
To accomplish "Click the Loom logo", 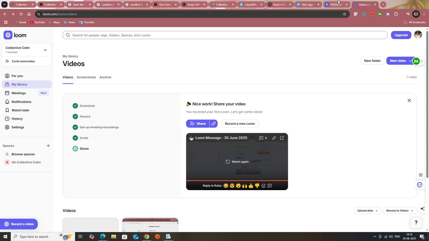I will coord(15,35).
